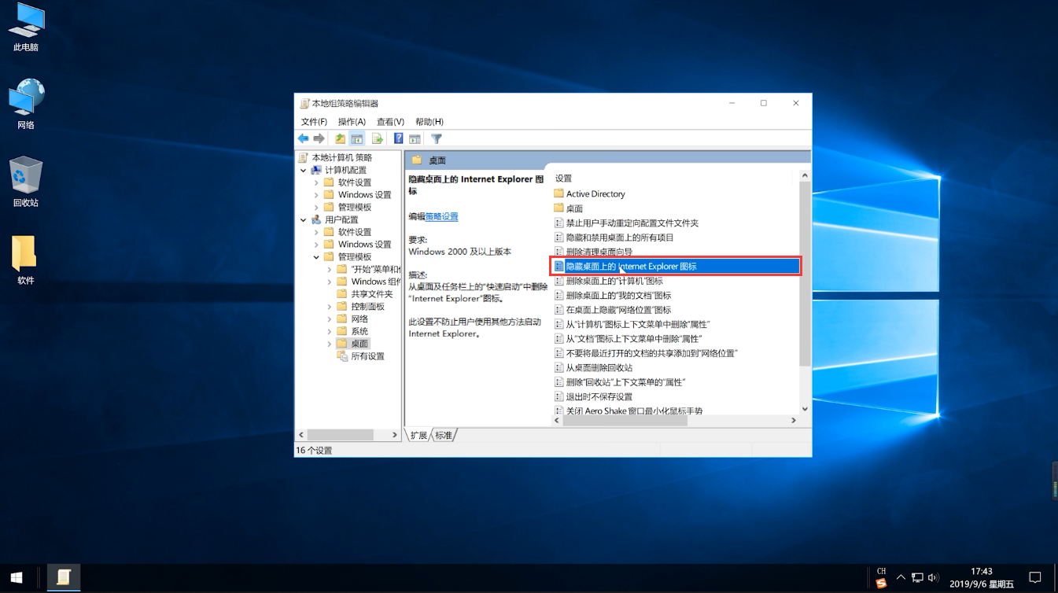Expand the "开始"菜单 tree node arrow
Viewport: 1058px width, 593px height.
tap(330, 269)
